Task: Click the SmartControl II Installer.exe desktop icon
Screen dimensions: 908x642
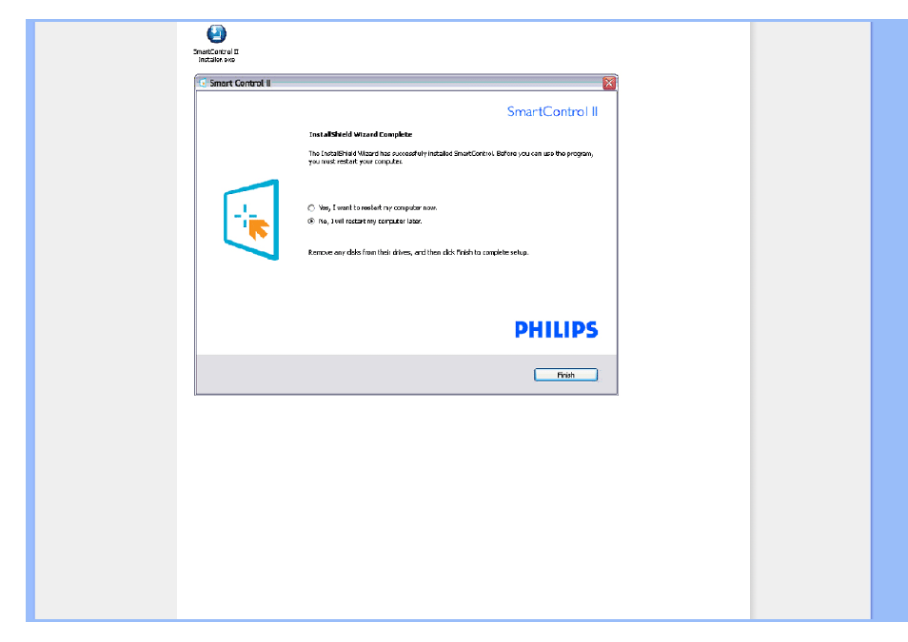Action: [x=217, y=34]
